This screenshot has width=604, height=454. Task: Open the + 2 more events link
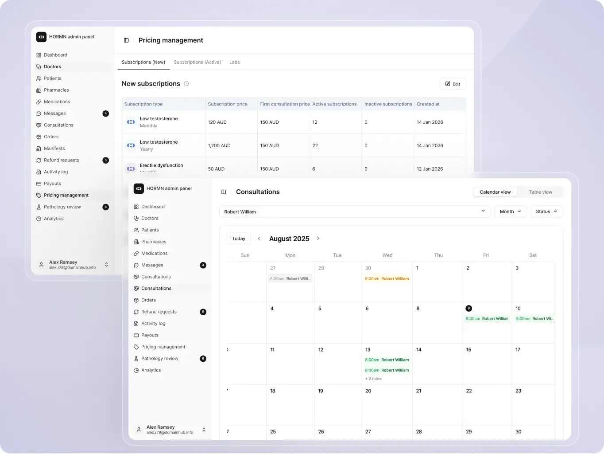pos(373,379)
